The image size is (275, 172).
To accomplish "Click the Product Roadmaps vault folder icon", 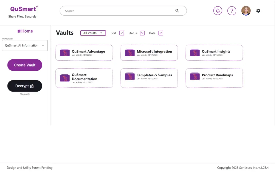I will (x=195, y=76).
